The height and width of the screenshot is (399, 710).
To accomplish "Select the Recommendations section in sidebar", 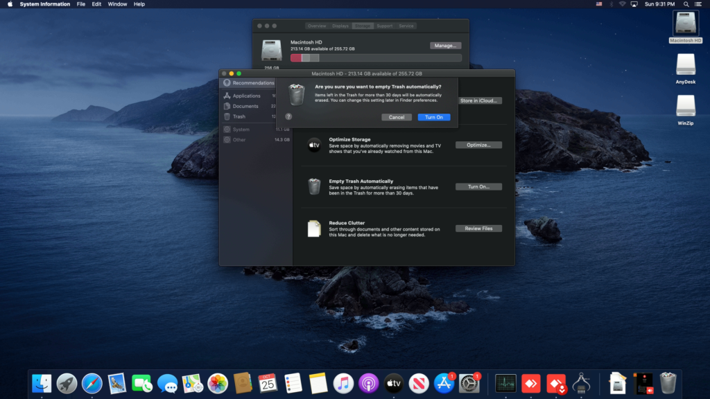I will pyautogui.click(x=254, y=82).
